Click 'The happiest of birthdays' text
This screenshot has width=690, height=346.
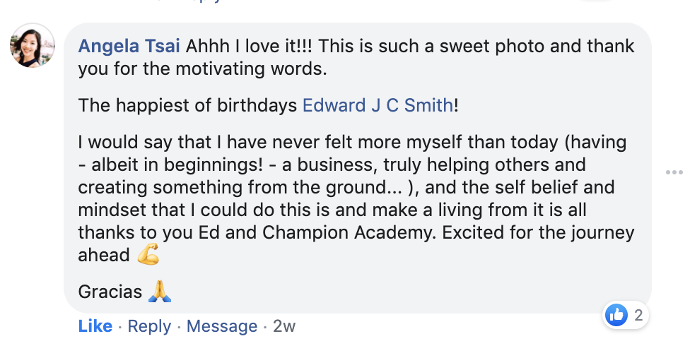pyautogui.click(x=187, y=106)
